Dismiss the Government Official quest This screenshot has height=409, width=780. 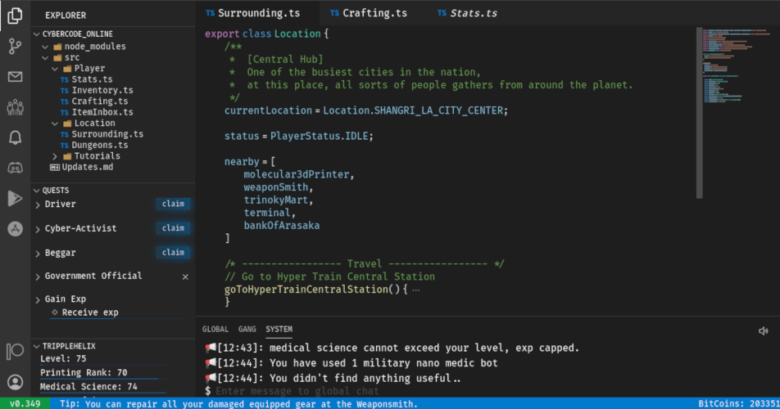(x=184, y=277)
